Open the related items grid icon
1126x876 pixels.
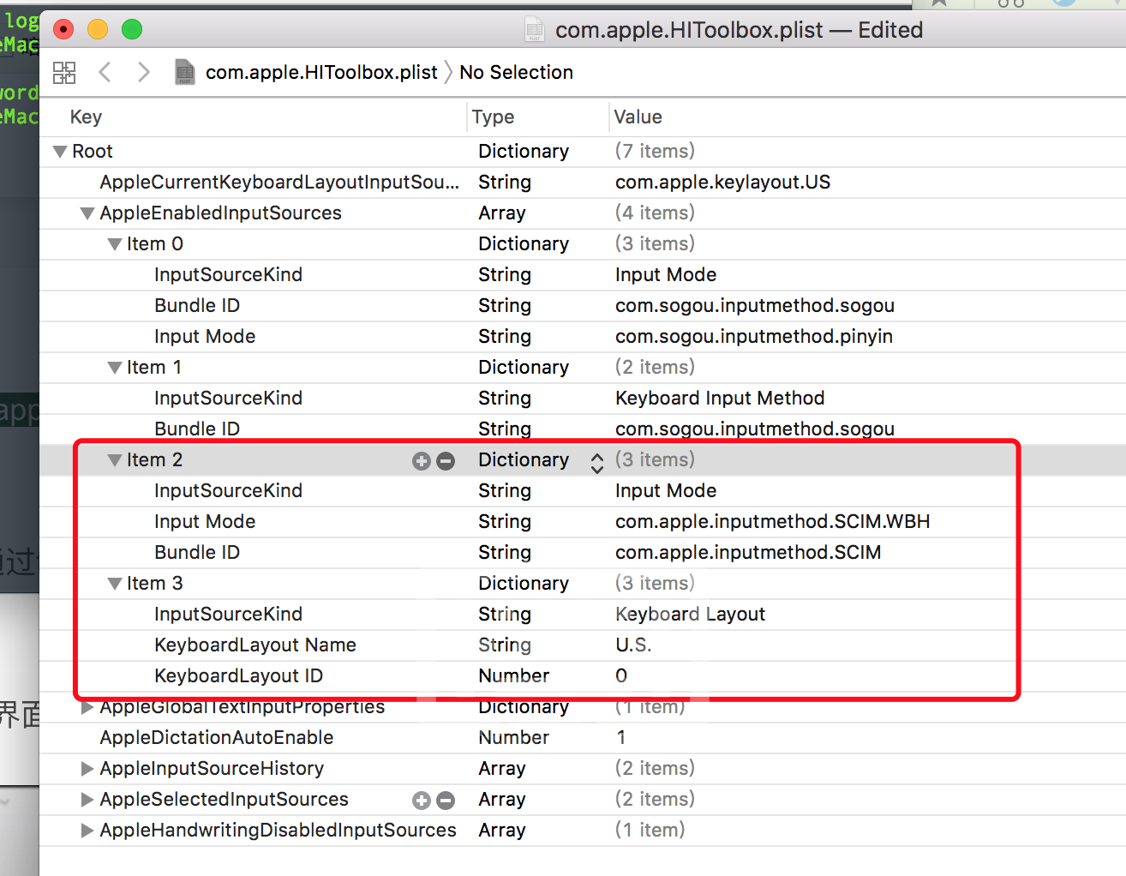[x=64, y=73]
